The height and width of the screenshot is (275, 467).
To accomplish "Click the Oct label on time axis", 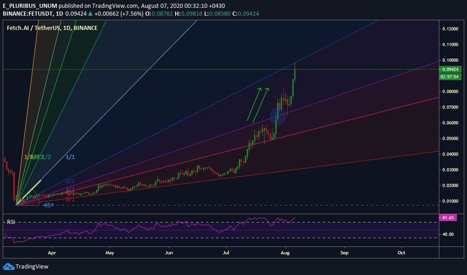I will 402,253.
